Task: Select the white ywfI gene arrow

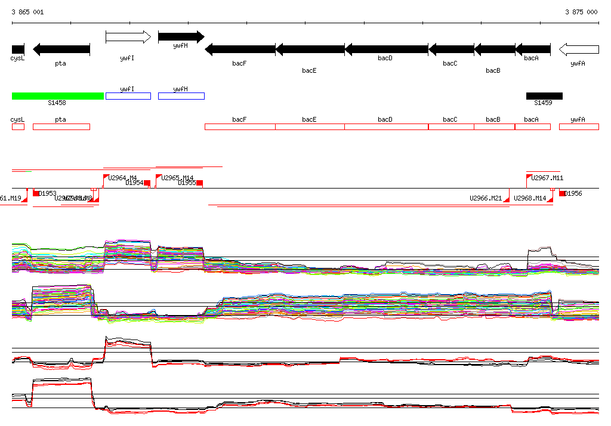Action: coord(128,37)
